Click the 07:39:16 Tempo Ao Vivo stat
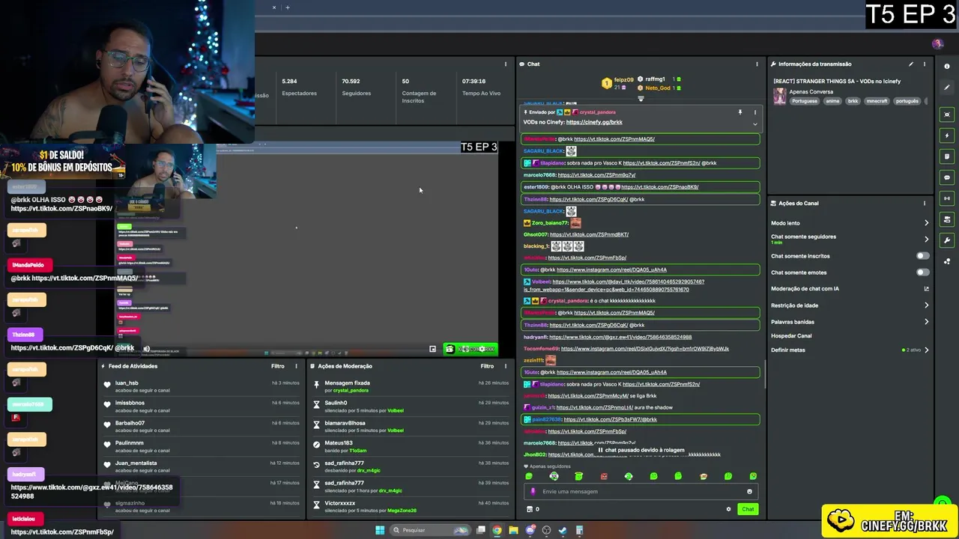The height and width of the screenshot is (539, 959). pos(481,87)
